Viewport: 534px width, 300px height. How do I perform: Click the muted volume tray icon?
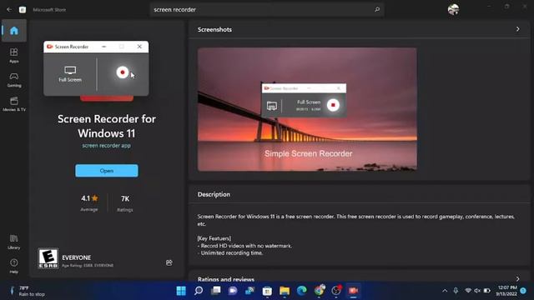click(477, 291)
